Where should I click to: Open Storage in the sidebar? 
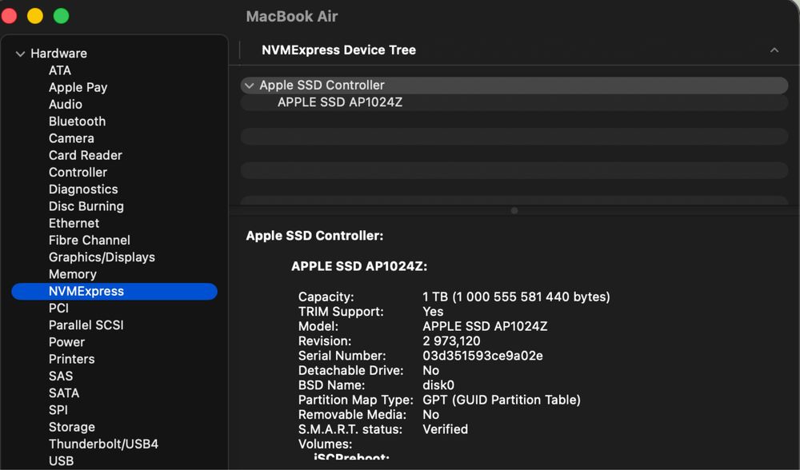tap(71, 427)
